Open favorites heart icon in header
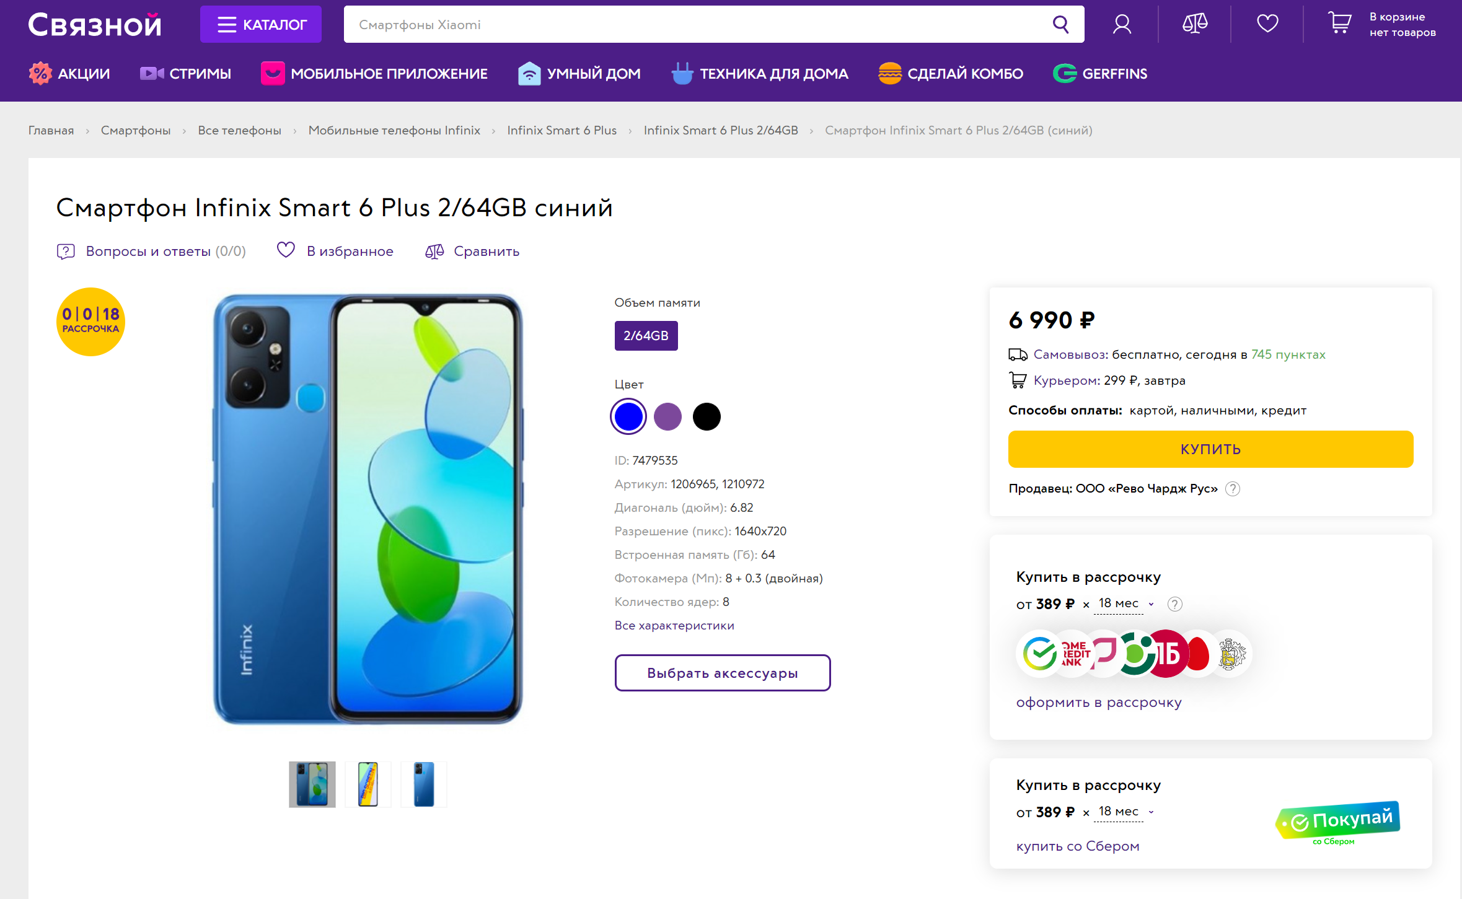Viewport: 1462px width, 899px height. click(1267, 24)
